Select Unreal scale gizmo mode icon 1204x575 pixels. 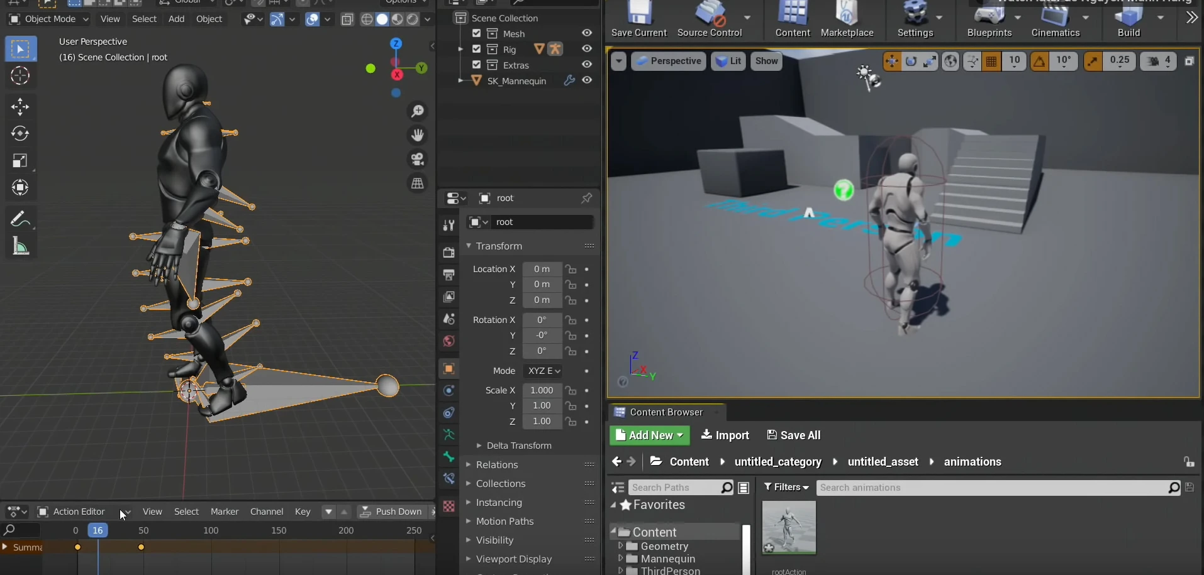tap(930, 61)
